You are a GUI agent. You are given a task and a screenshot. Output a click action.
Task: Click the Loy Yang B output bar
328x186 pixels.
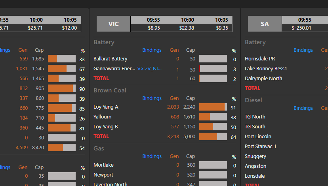tap(213, 127)
